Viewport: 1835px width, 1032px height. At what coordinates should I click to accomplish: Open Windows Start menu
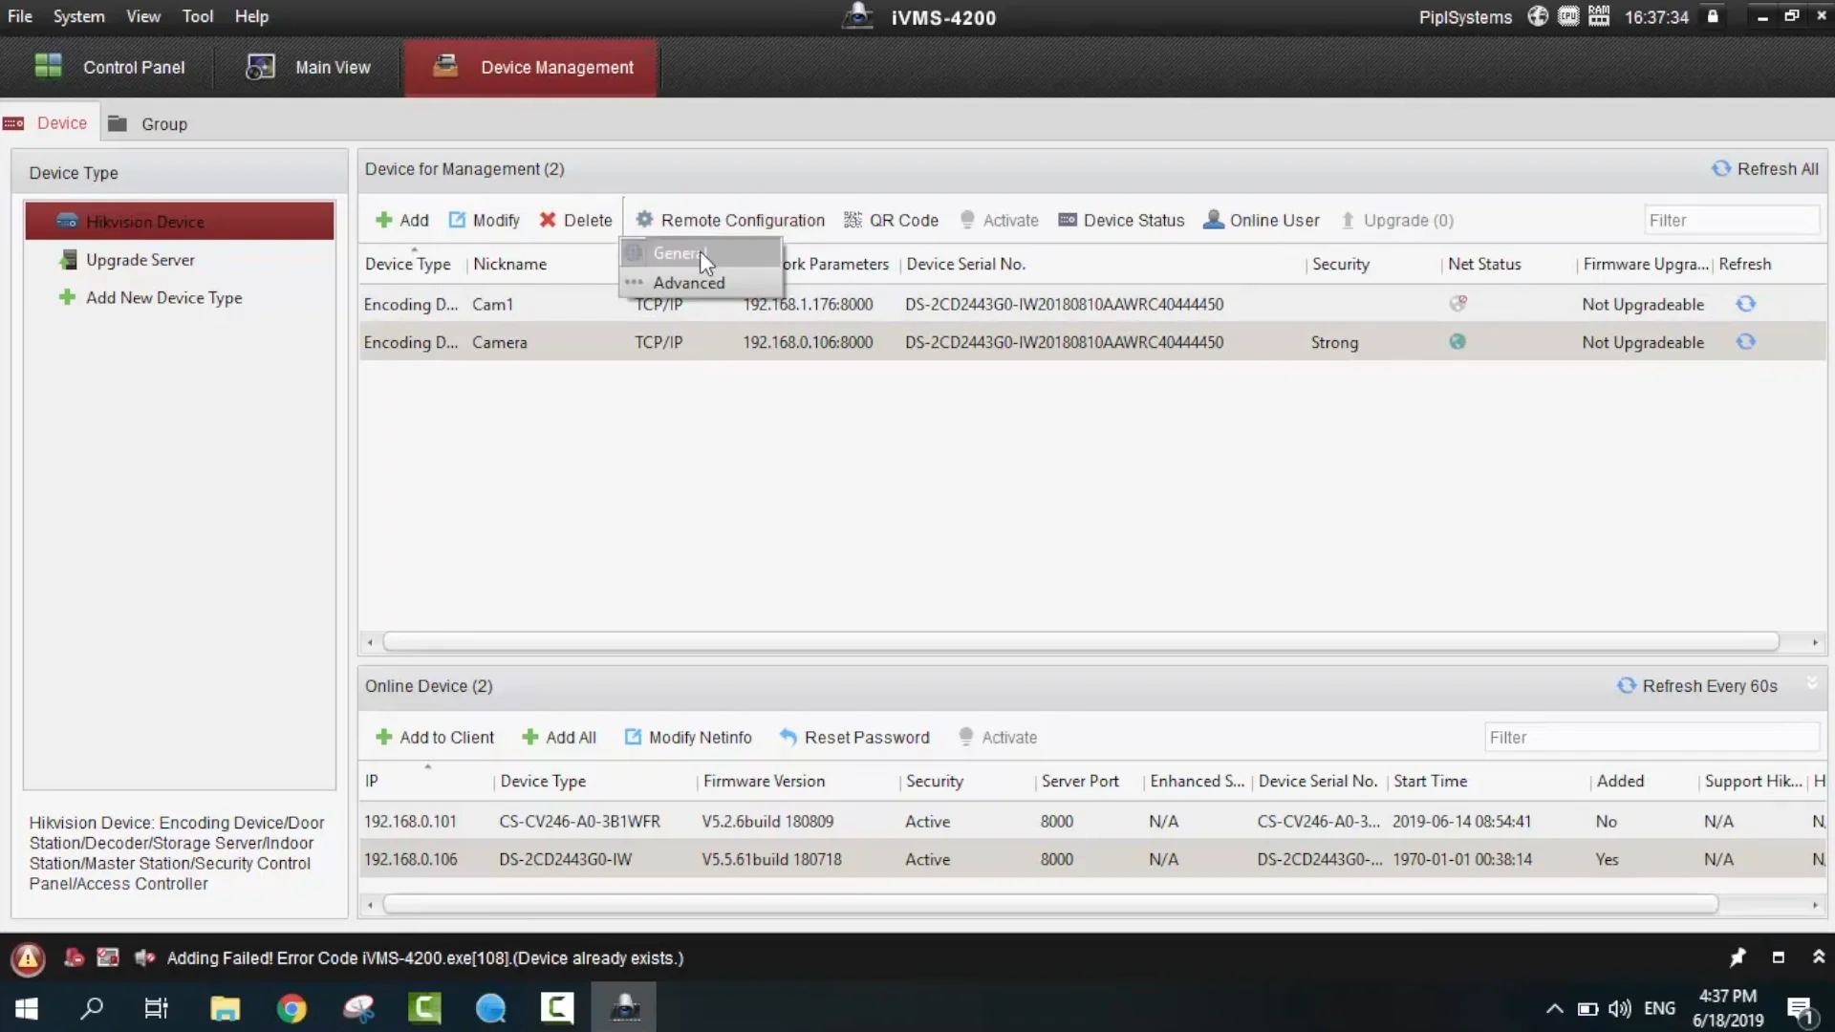pyautogui.click(x=27, y=1008)
